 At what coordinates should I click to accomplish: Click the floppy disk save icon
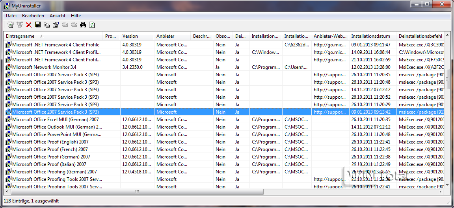pos(38,25)
